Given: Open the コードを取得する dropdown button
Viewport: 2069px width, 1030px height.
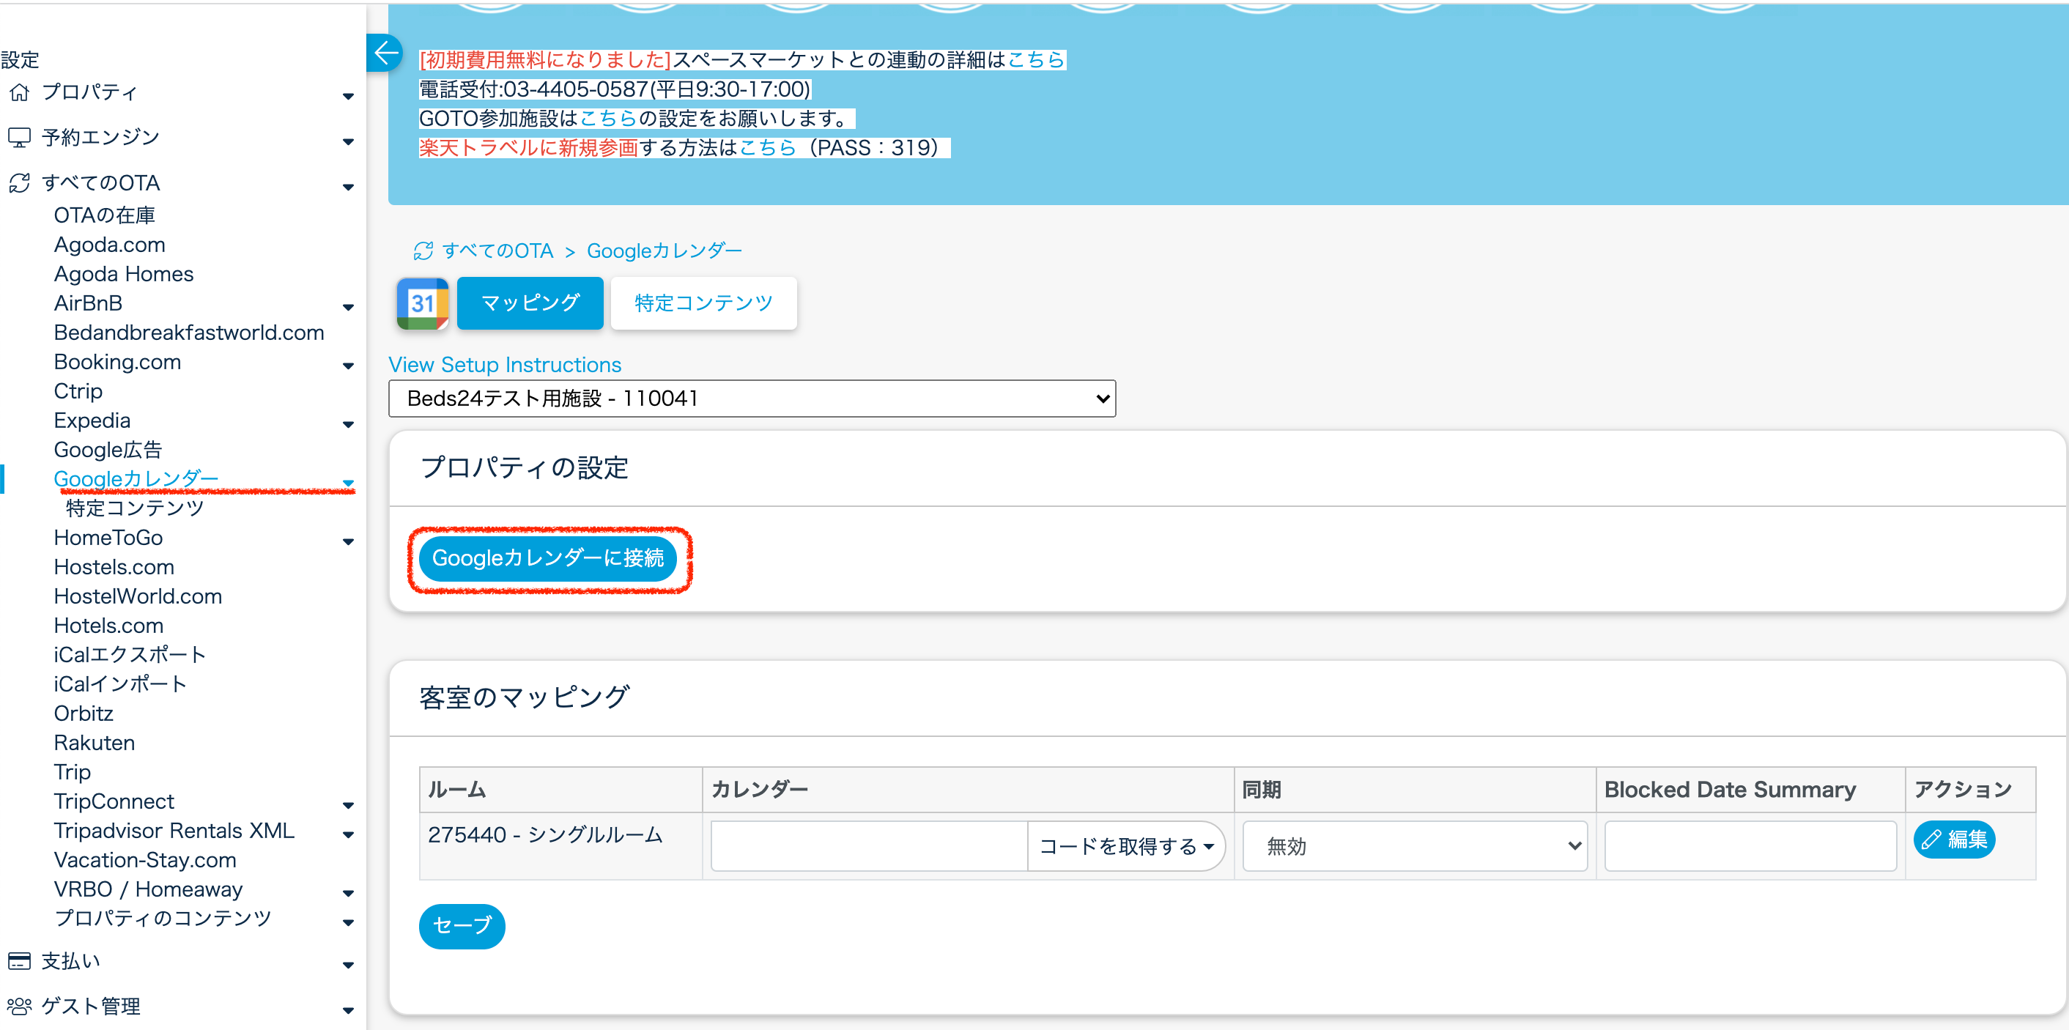Looking at the screenshot, I should (1126, 845).
